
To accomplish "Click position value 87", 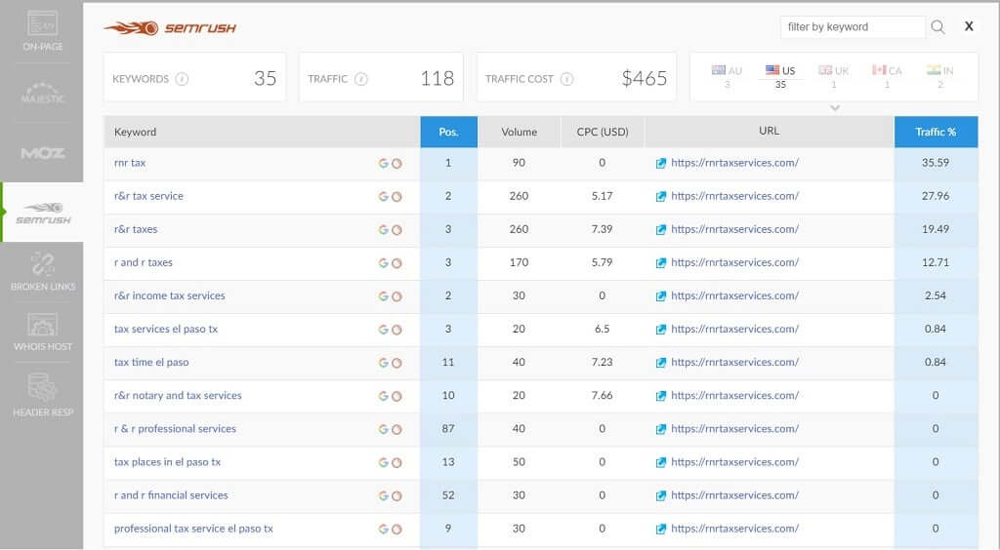I will pyautogui.click(x=448, y=428).
